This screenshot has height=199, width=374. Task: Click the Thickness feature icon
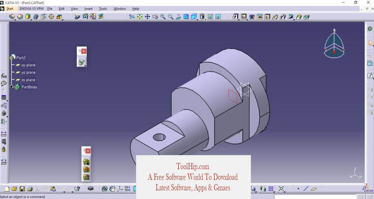click(x=44, y=17)
